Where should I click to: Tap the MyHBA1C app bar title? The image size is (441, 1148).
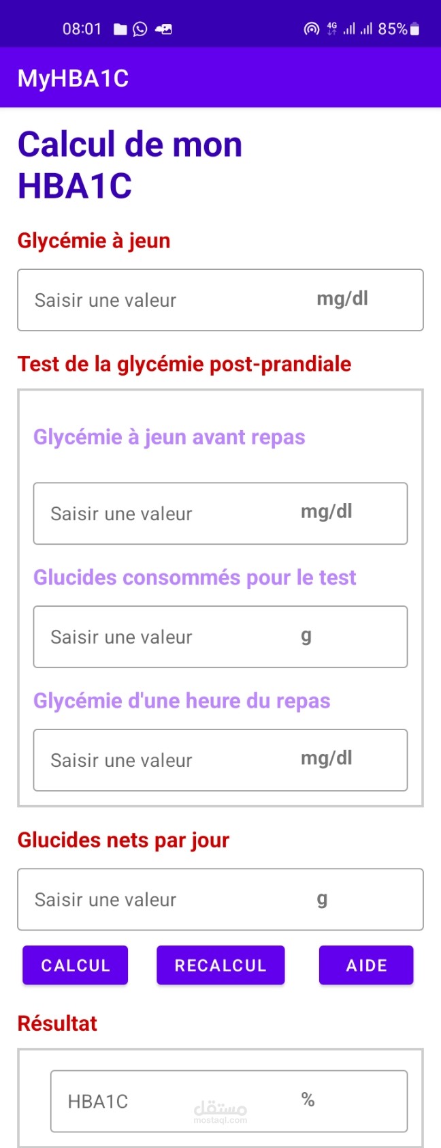click(x=73, y=78)
